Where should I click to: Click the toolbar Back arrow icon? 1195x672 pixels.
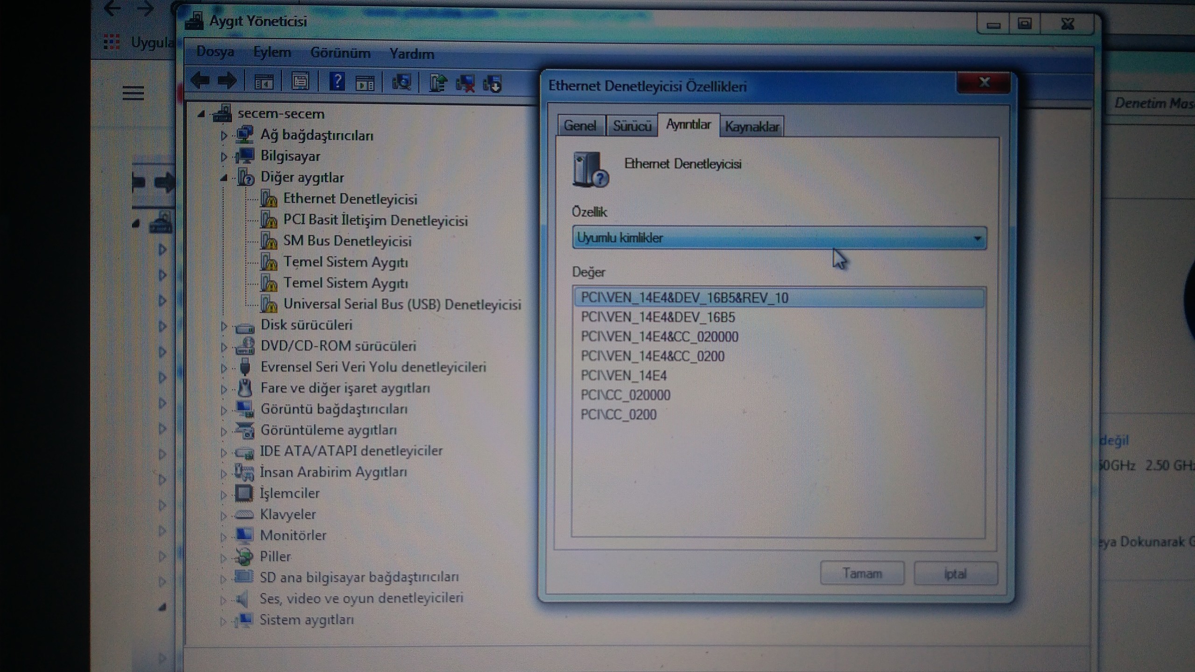(200, 81)
